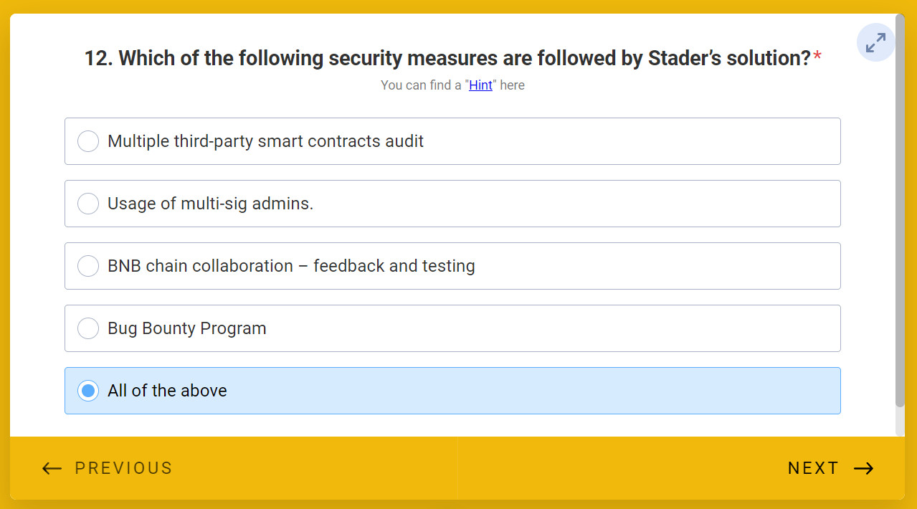Choose the multi-sig admins radio circle
This screenshot has height=509, width=917.
[88, 204]
